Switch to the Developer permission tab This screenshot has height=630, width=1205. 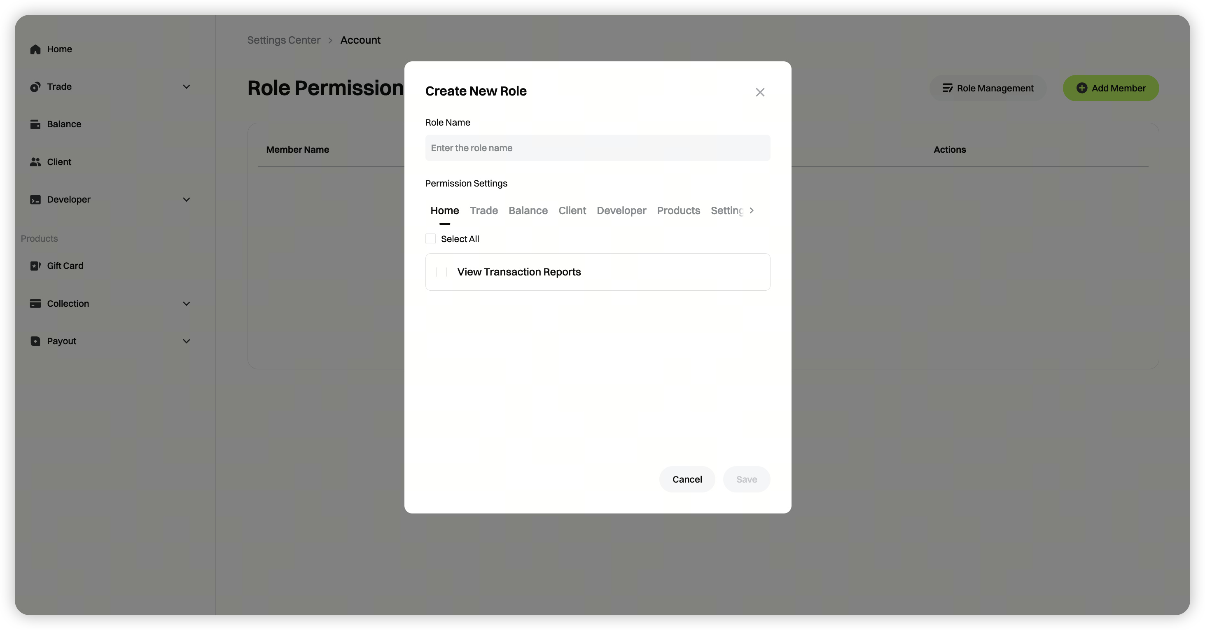621,210
